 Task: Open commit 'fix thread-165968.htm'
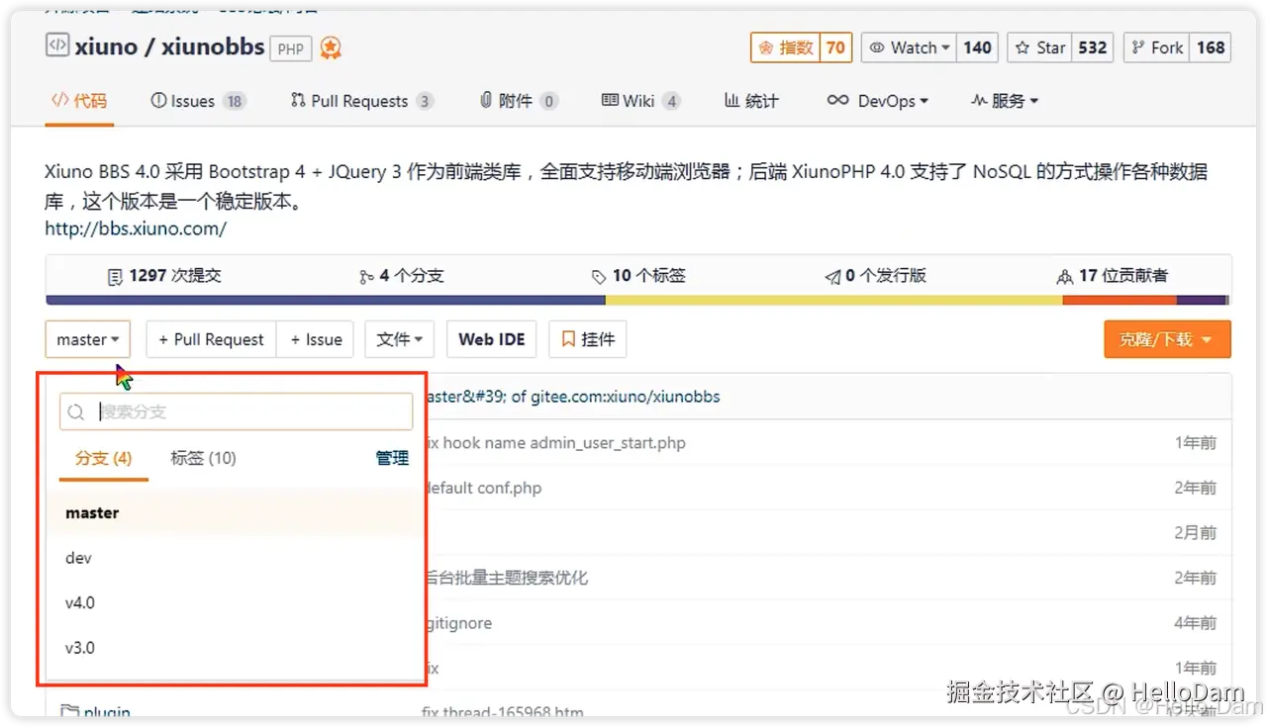(503, 712)
